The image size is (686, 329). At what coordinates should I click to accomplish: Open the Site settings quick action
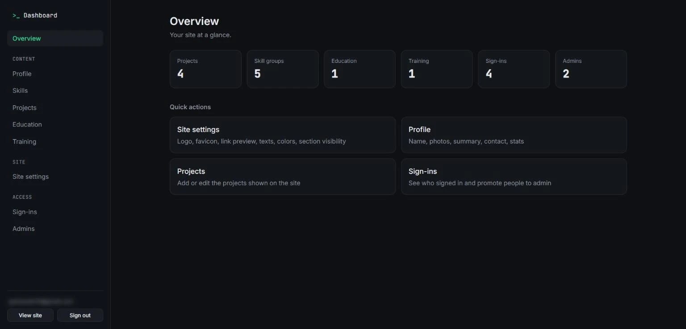tap(283, 135)
